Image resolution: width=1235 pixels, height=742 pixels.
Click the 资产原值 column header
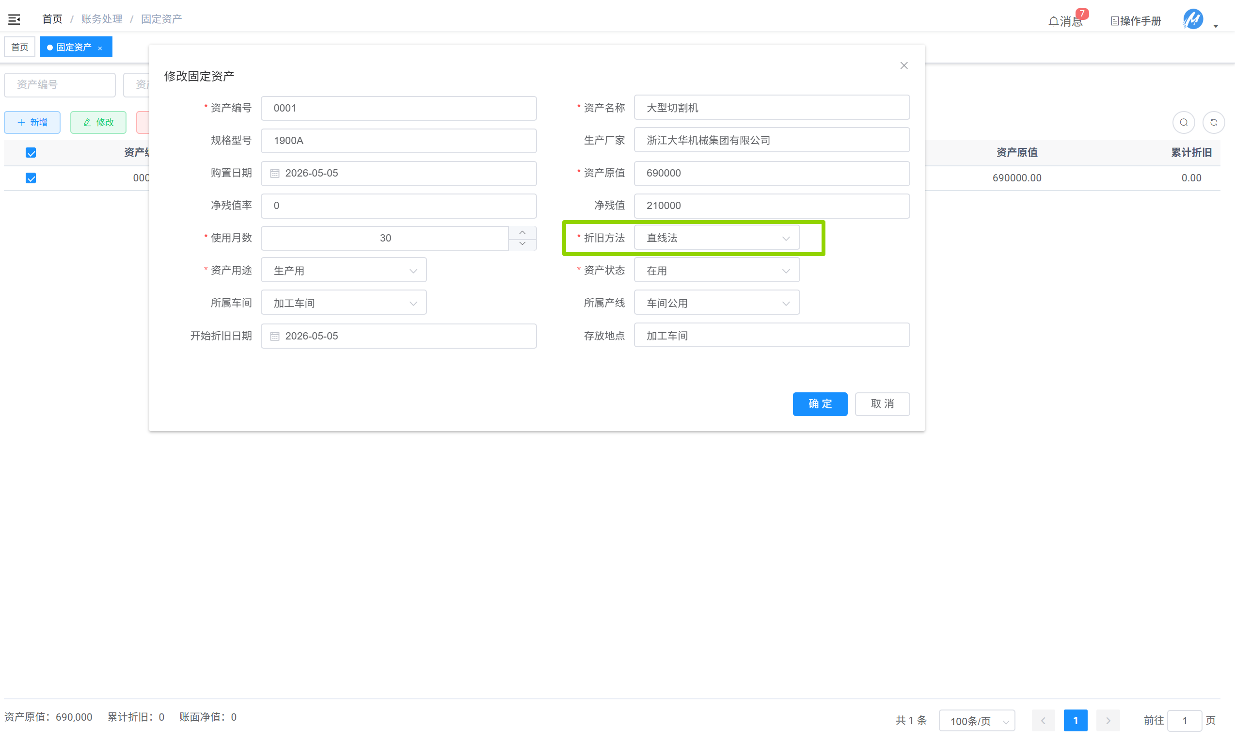coord(1016,153)
